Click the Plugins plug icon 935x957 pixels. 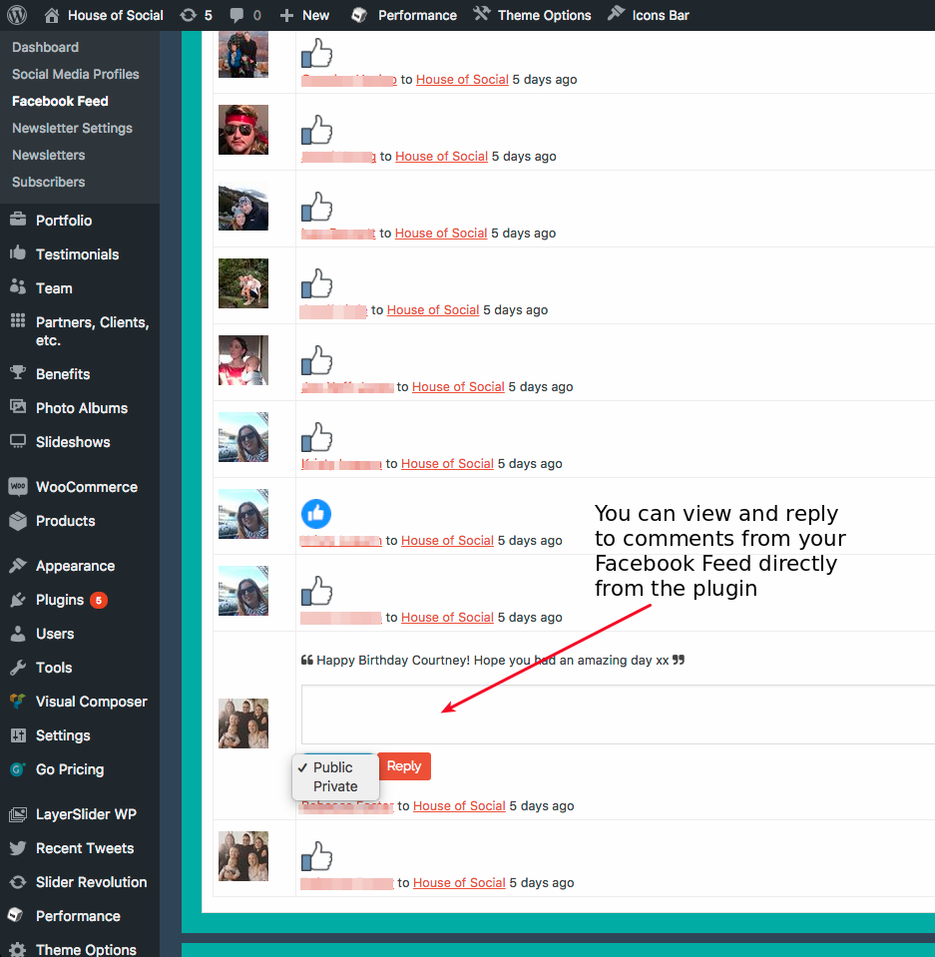pos(18,600)
